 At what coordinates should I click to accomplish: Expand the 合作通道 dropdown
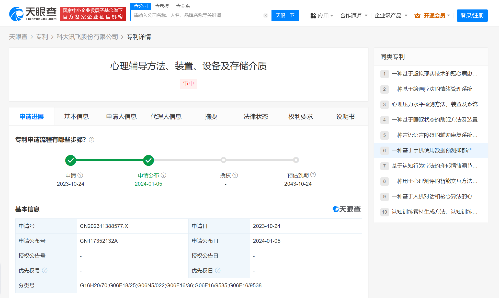click(354, 16)
